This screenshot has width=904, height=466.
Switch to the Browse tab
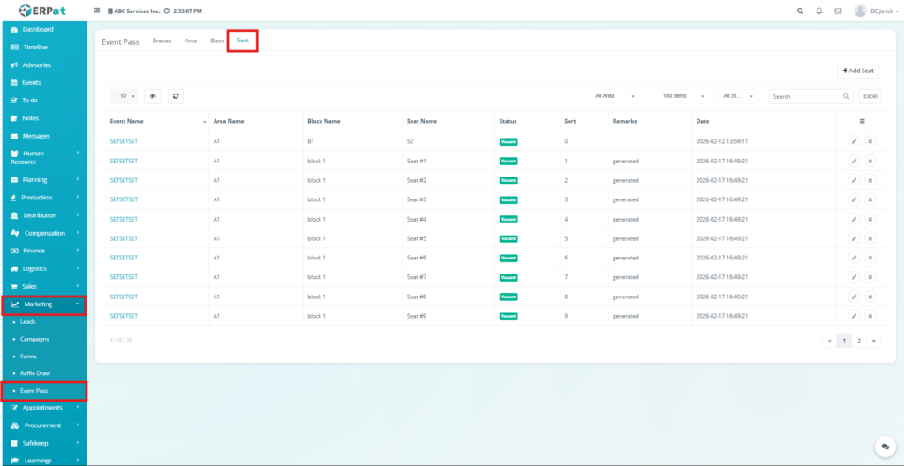click(x=162, y=41)
